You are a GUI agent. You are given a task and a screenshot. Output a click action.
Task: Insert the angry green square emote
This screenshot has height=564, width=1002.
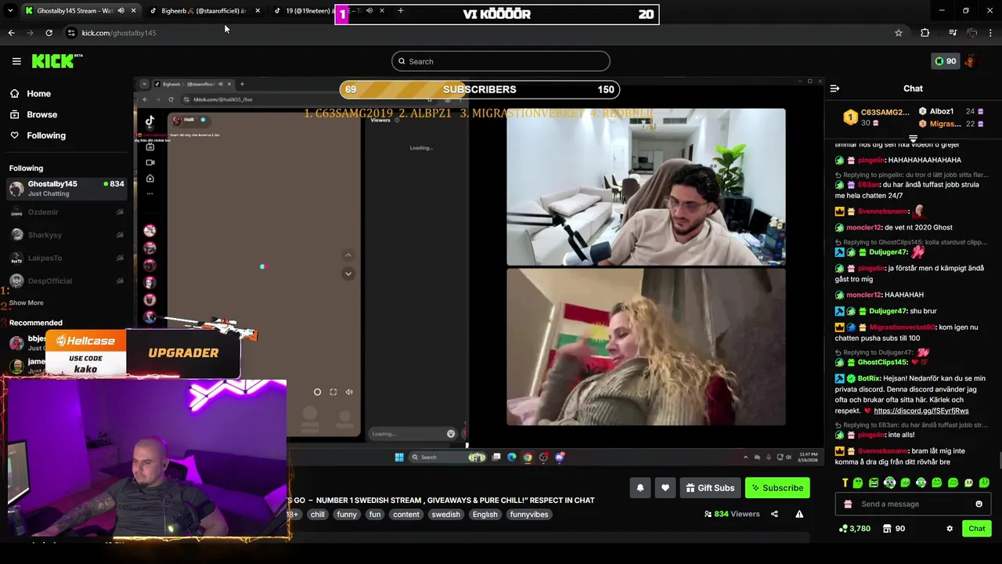(874, 483)
